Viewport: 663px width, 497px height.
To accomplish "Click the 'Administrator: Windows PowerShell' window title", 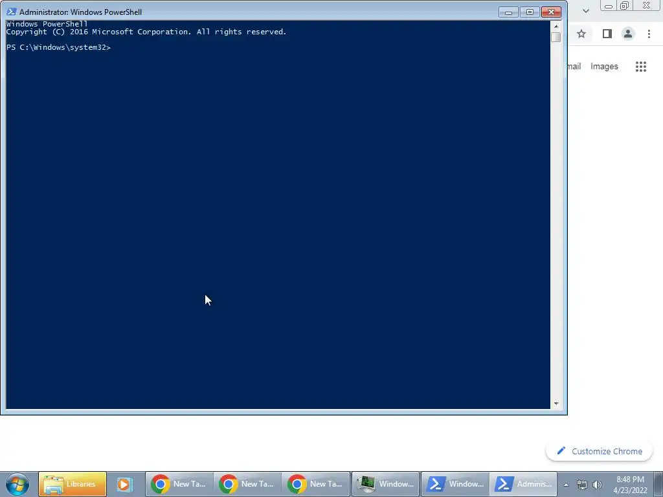I will (80, 12).
